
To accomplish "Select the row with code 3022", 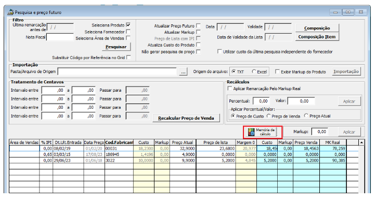I will pos(184,160).
